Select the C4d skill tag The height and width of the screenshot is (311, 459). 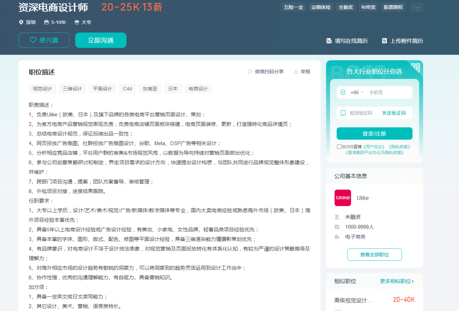tap(127, 89)
